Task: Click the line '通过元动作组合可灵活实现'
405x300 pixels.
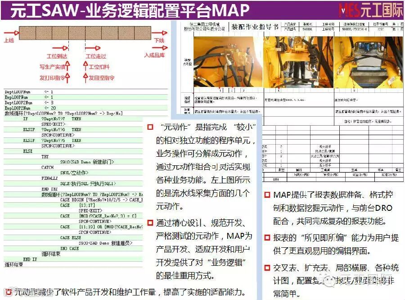Action: point(203,167)
